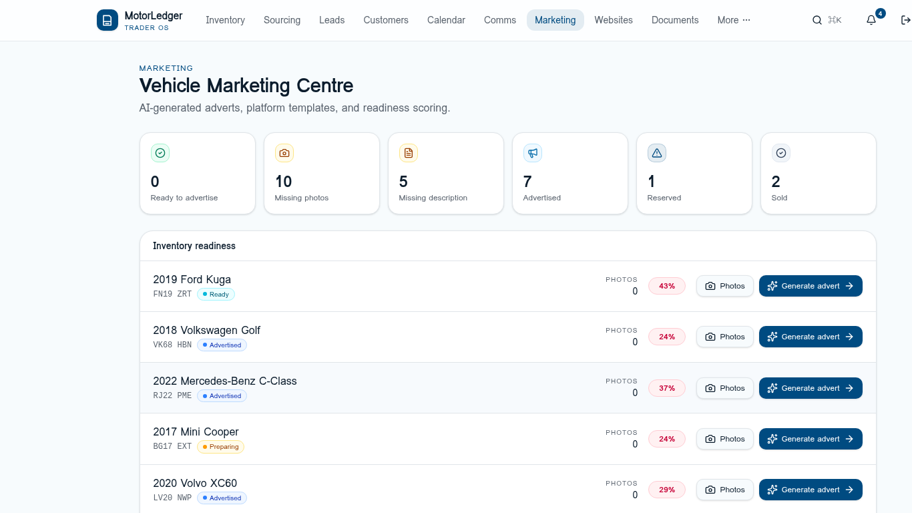Screen dimensions: 912x513
Task: Click the Vehicle Marketing Centre heading
Action: 246,85
